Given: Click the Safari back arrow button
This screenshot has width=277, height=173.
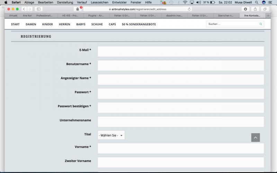Looking at the screenshot, I should pos(24,9).
